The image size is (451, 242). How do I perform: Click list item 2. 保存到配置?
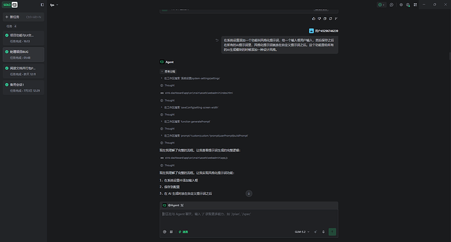click(x=170, y=187)
